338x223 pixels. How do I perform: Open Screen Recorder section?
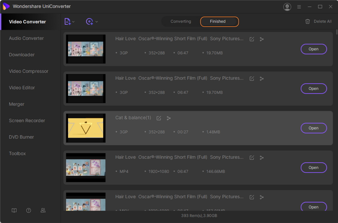pyautogui.click(x=27, y=120)
